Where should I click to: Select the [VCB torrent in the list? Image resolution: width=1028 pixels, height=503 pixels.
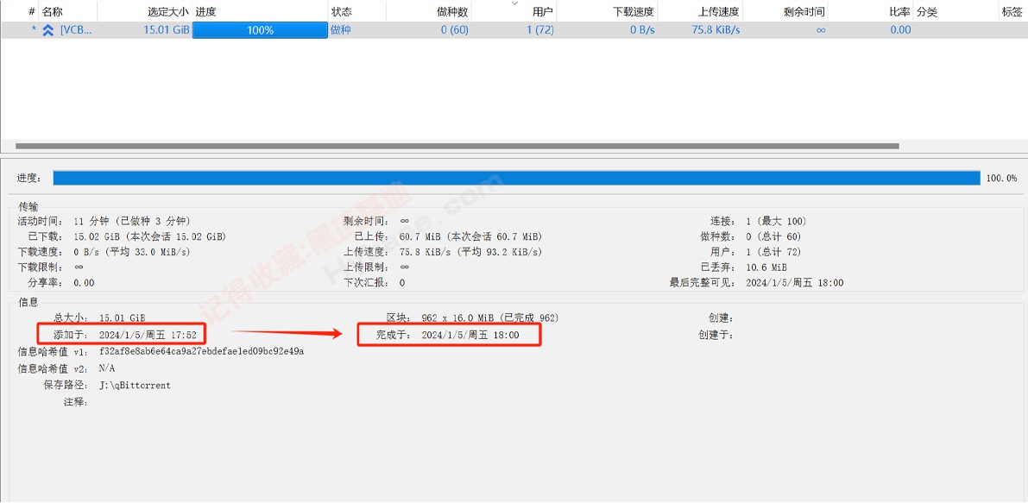(78, 28)
